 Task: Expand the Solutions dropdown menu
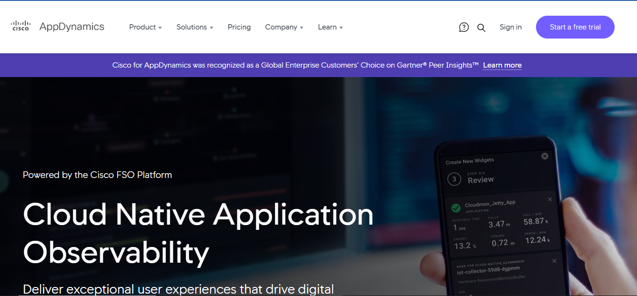[195, 27]
